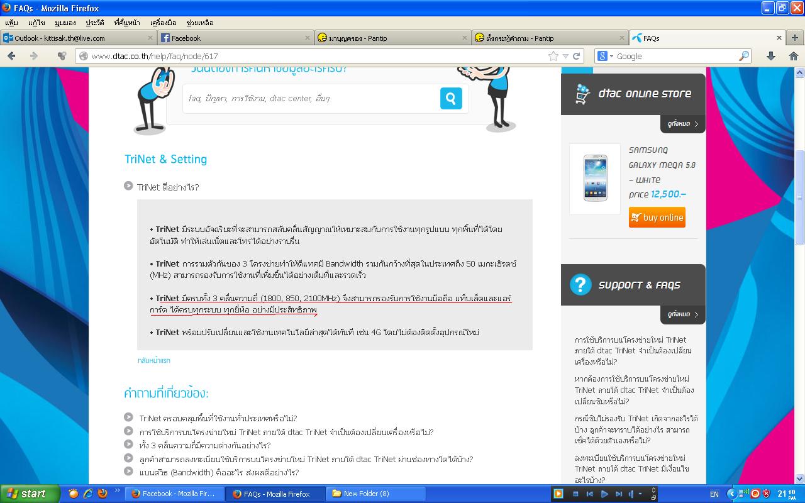Screen dimensions: 805x503
Task: Click the arrow icon beside 'TriNet คืออย่างไร?'
Action: tap(128, 186)
